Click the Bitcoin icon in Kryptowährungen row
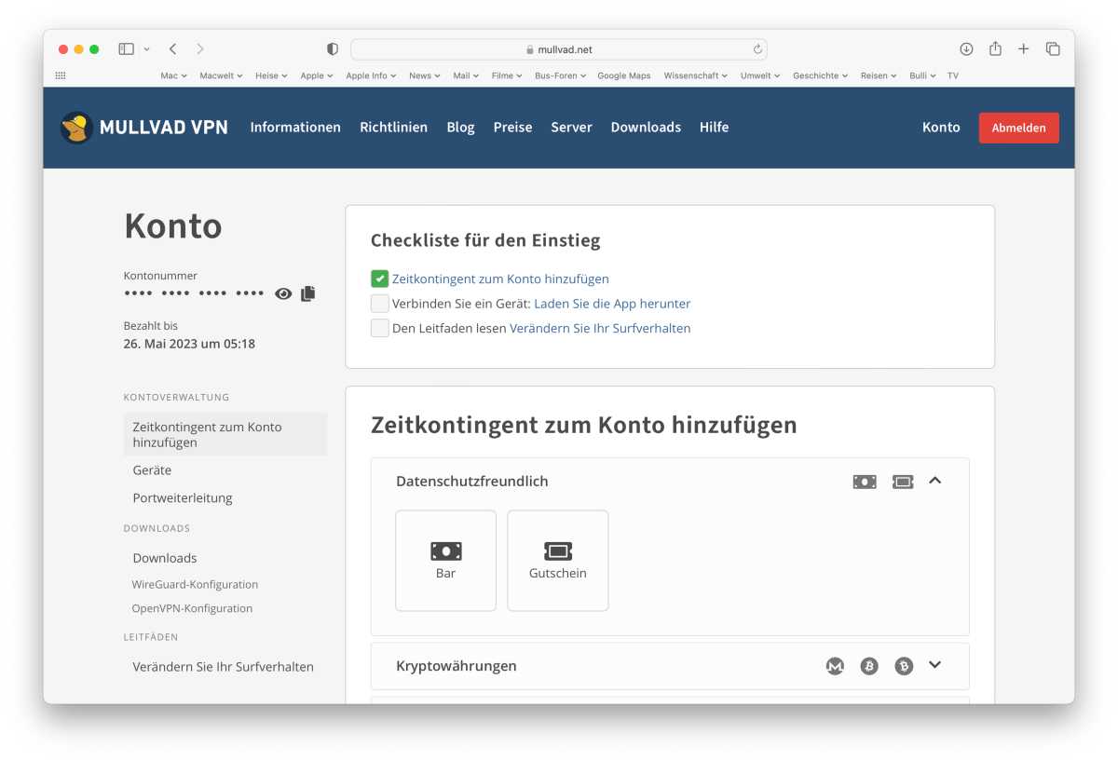Viewport: 1118px width, 761px height. point(869,666)
